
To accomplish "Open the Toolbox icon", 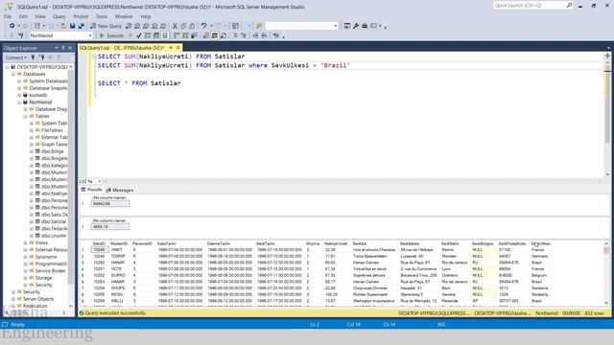I will (x=365, y=26).
